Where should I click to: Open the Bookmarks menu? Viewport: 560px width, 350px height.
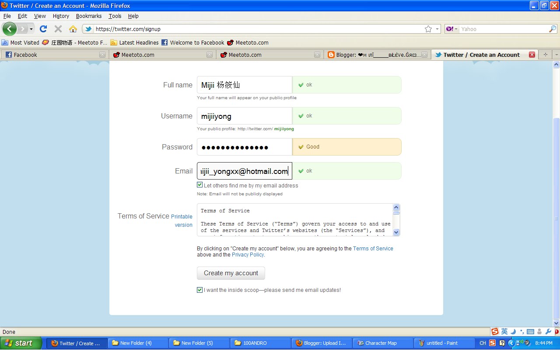tap(89, 16)
